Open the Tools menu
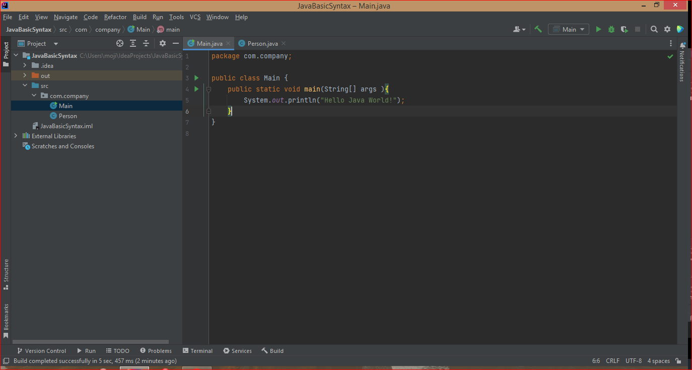Image resolution: width=692 pixels, height=370 pixels. [x=177, y=17]
